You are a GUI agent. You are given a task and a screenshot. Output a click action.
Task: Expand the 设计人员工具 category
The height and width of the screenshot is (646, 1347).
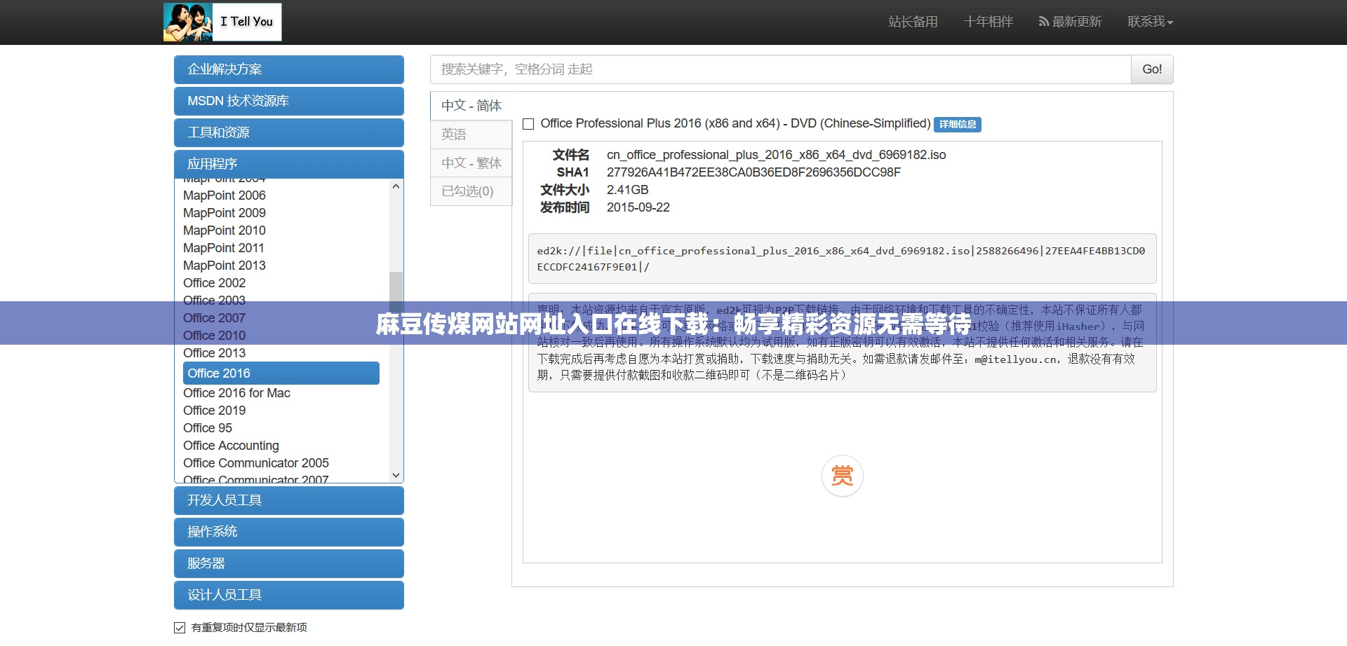pos(289,595)
